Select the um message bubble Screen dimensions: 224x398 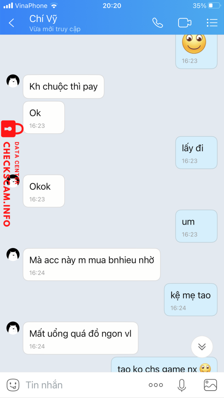196,226
